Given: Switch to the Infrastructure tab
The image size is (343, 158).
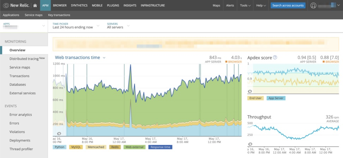Looking at the screenshot, I should tap(152, 6).
